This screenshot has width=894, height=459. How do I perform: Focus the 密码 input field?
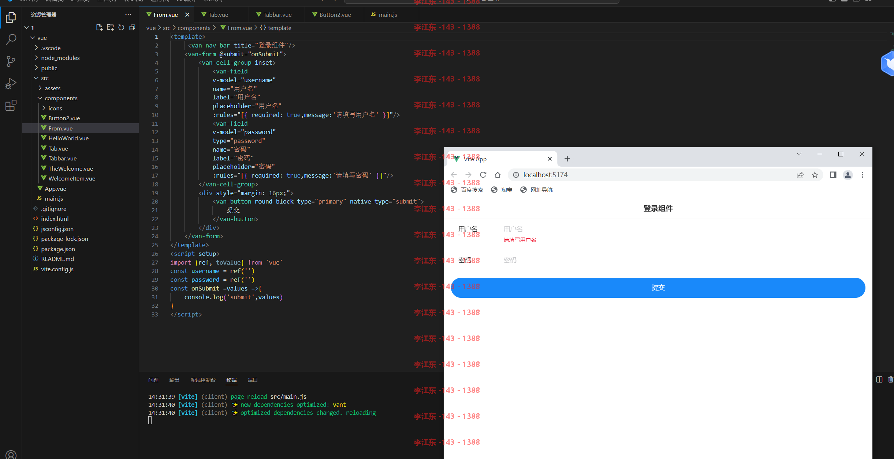(x=680, y=260)
